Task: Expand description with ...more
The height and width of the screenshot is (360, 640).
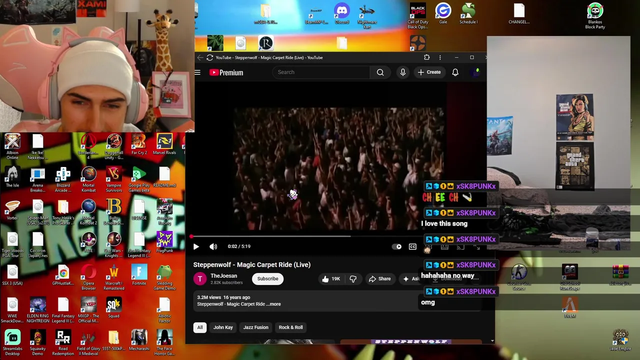Action: tap(273, 304)
